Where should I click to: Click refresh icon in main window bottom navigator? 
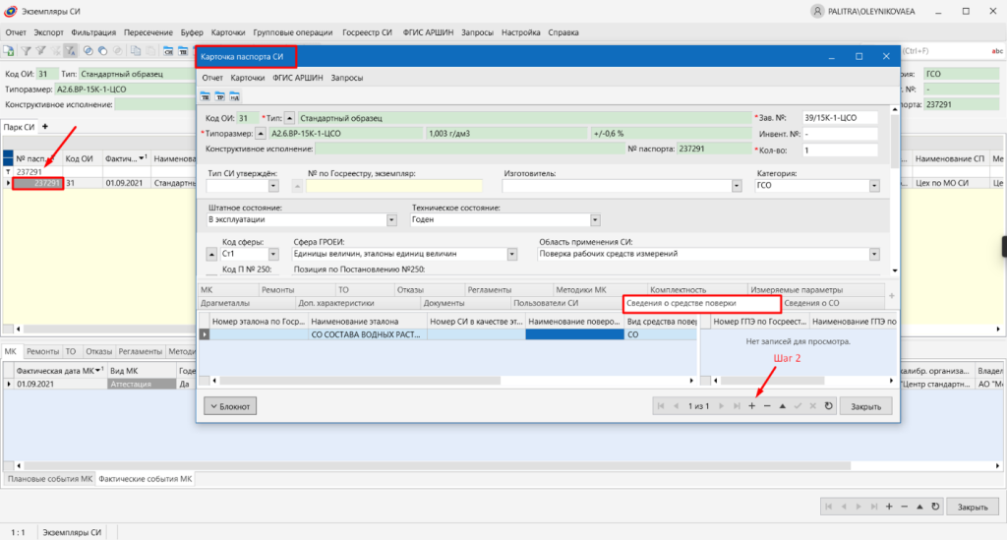[x=936, y=507]
